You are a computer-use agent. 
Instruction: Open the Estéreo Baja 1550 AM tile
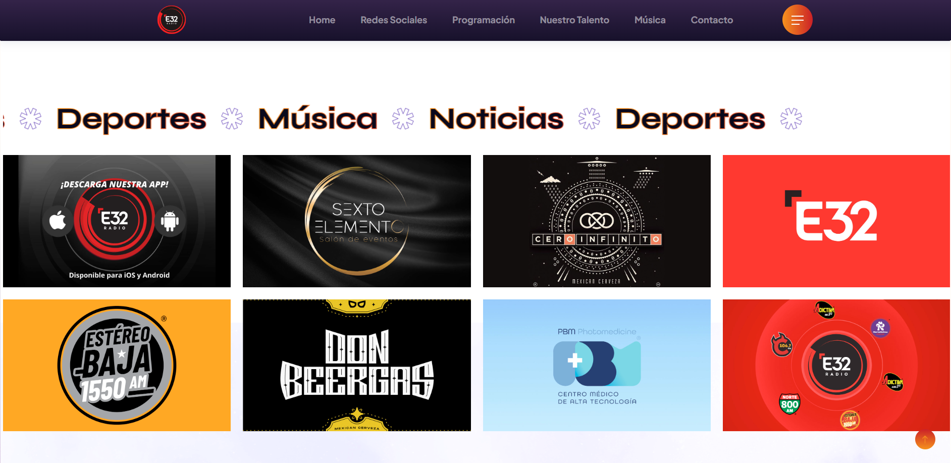point(117,365)
